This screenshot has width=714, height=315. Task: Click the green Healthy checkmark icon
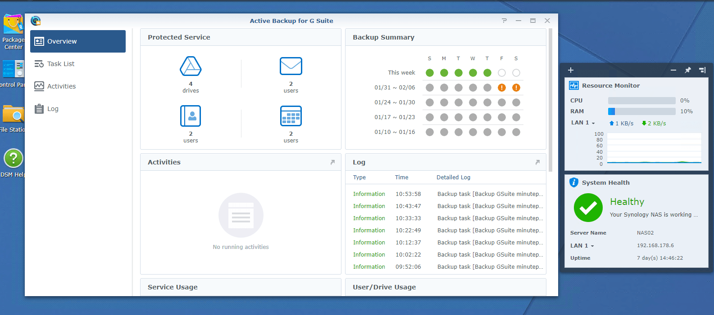coord(588,208)
